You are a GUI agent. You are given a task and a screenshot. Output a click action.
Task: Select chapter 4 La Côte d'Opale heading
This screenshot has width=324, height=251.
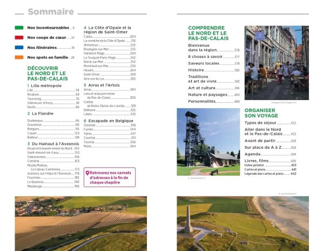point(107,30)
